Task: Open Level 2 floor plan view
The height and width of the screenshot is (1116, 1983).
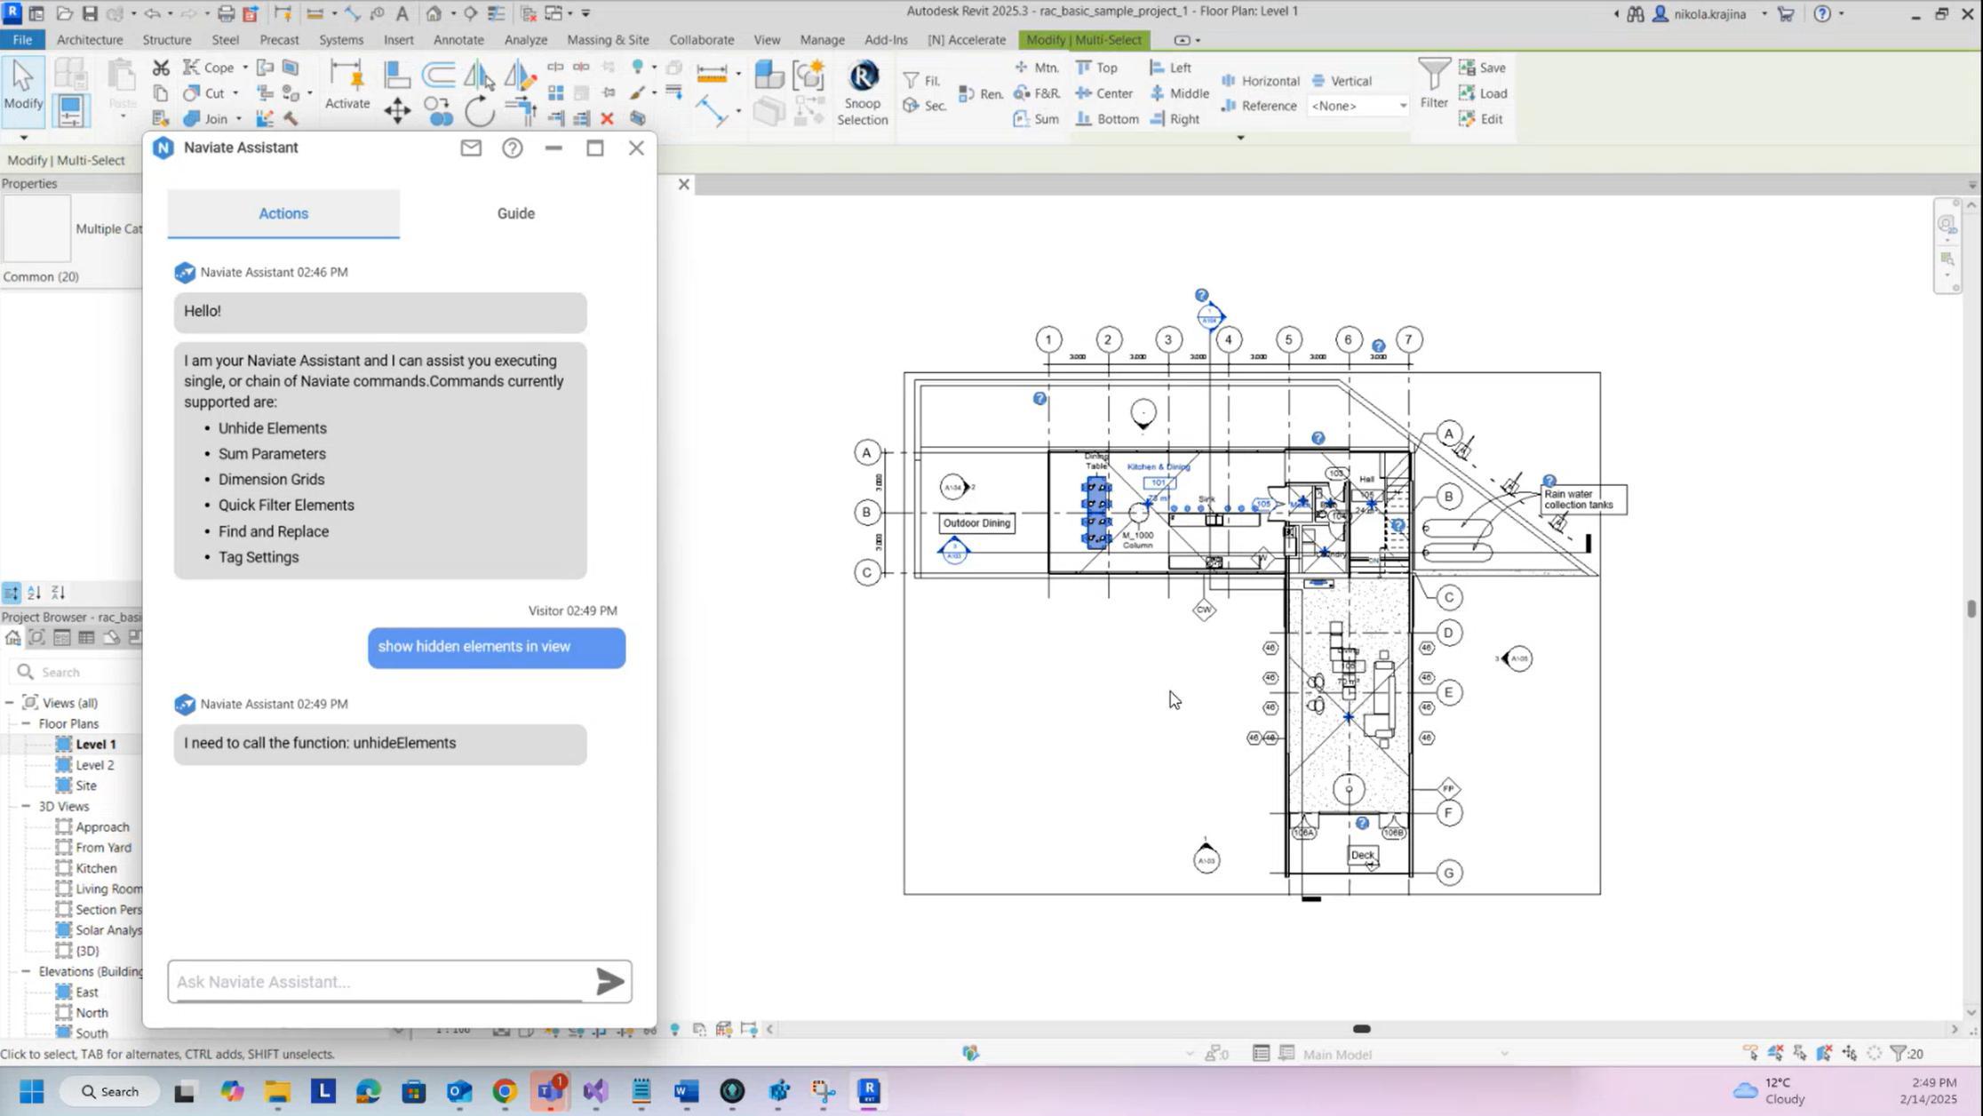Action: click(x=94, y=765)
